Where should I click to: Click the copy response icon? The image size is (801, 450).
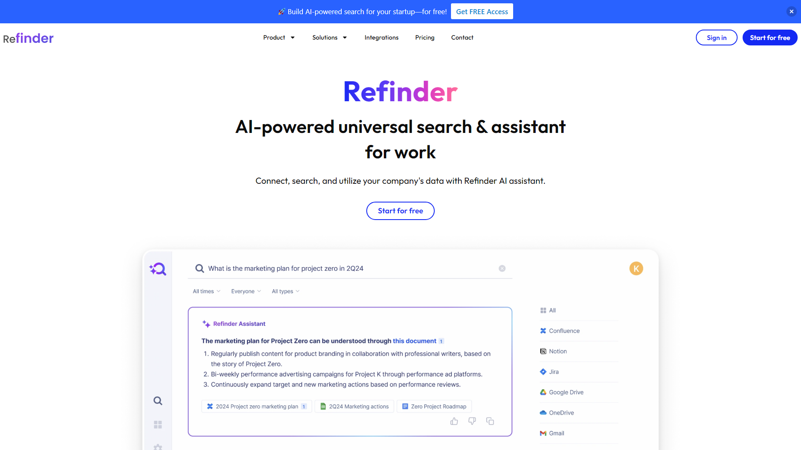click(x=490, y=421)
